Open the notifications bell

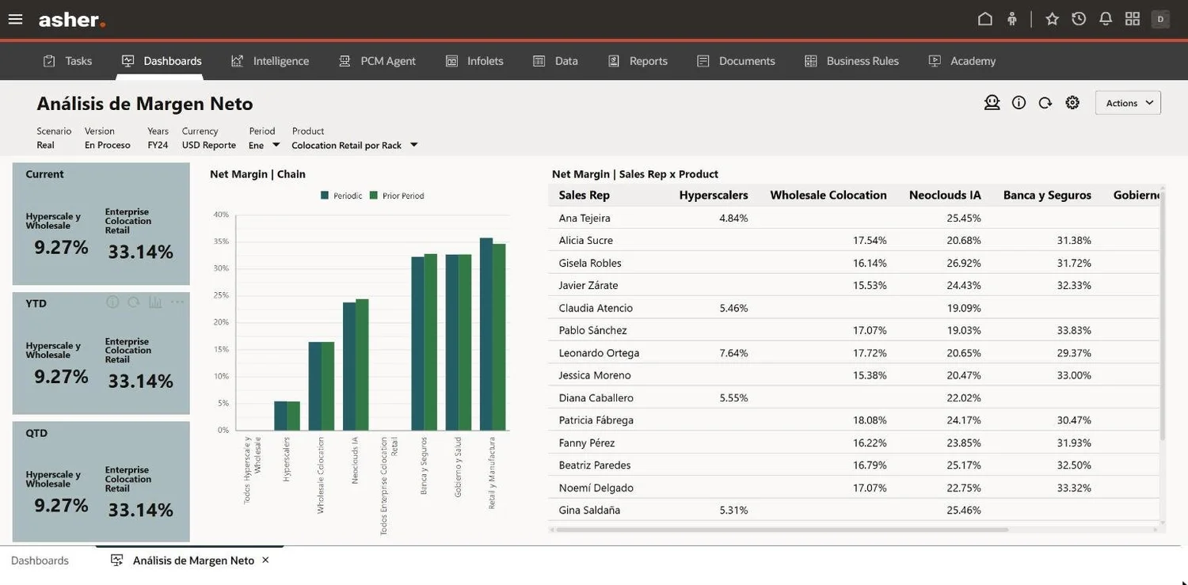(1106, 19)
